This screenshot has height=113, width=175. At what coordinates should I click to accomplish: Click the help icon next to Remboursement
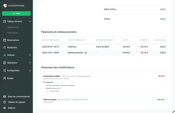(85, 53)
